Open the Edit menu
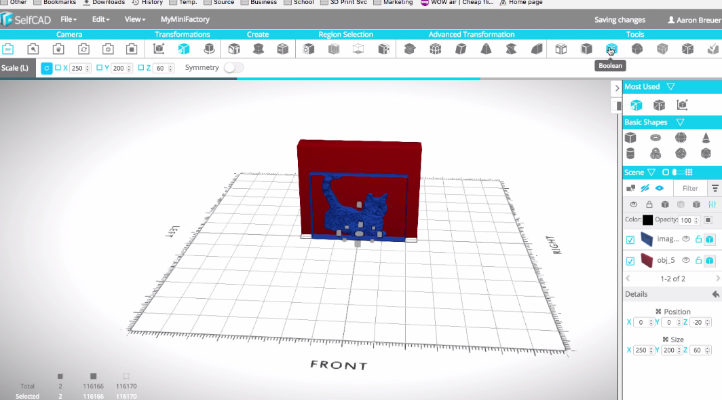 pos(100,19)
